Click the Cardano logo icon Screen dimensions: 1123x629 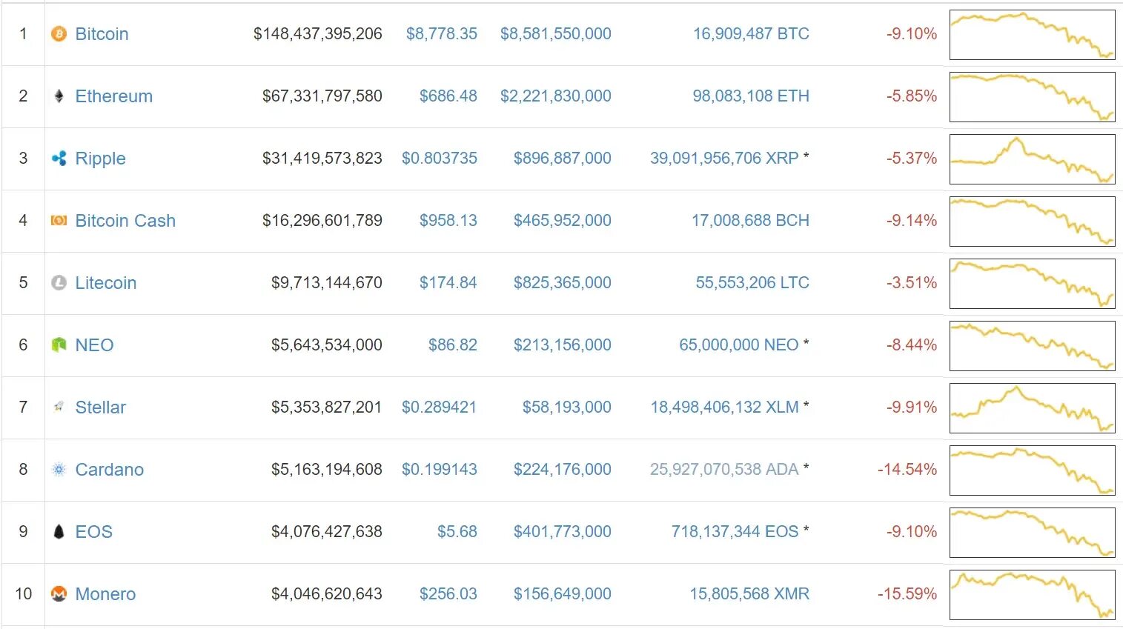59,470
